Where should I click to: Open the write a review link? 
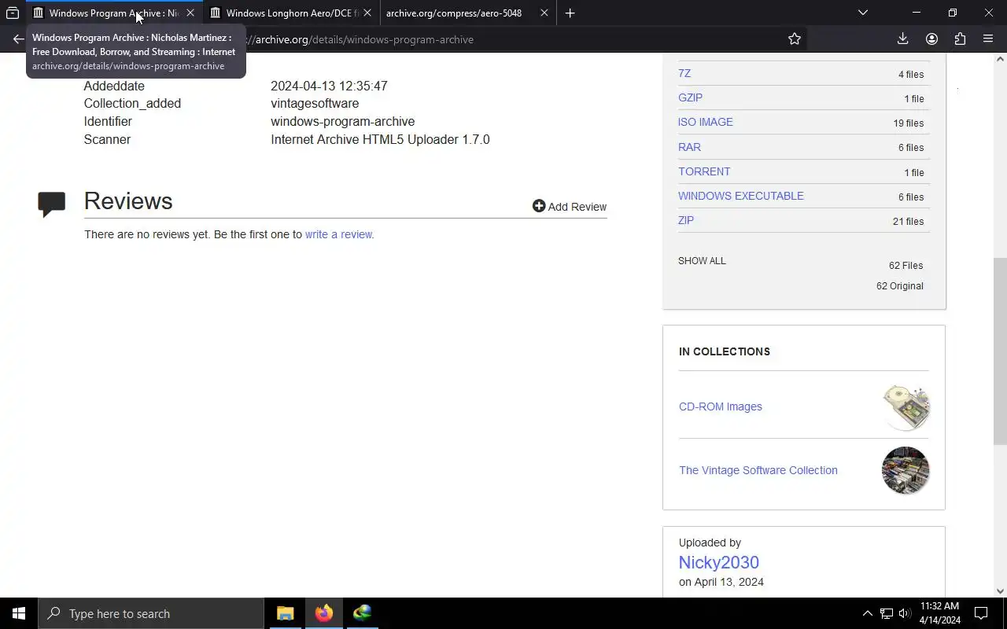coord(339,234)
